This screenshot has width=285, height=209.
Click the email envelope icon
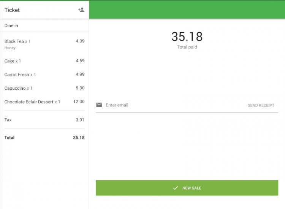pos(99,105)
